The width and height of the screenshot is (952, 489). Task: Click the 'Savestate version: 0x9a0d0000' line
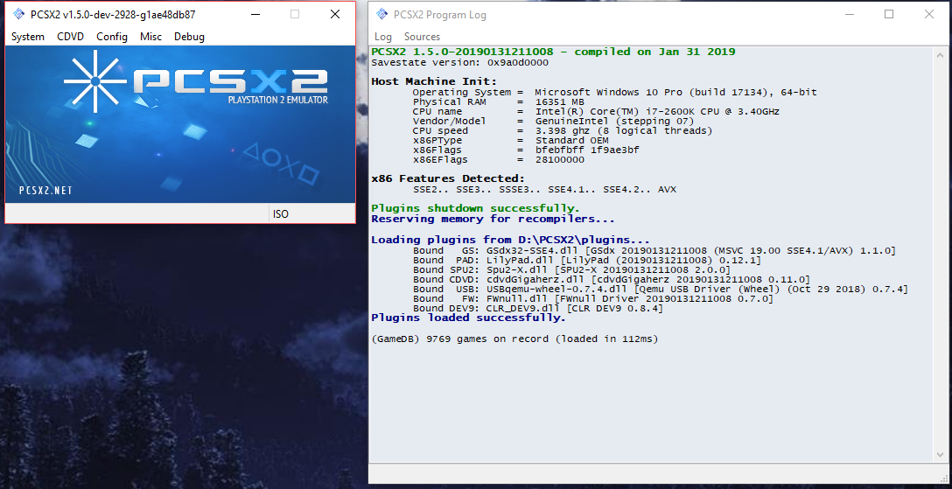click(x=459, y=62)
